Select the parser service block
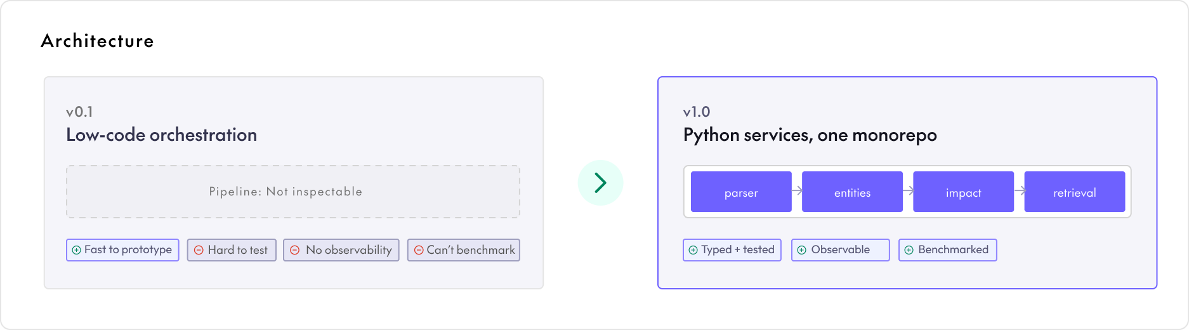The width and height of the screenshot is (1189, 330). pyautogui.click(x=741, y=192)
